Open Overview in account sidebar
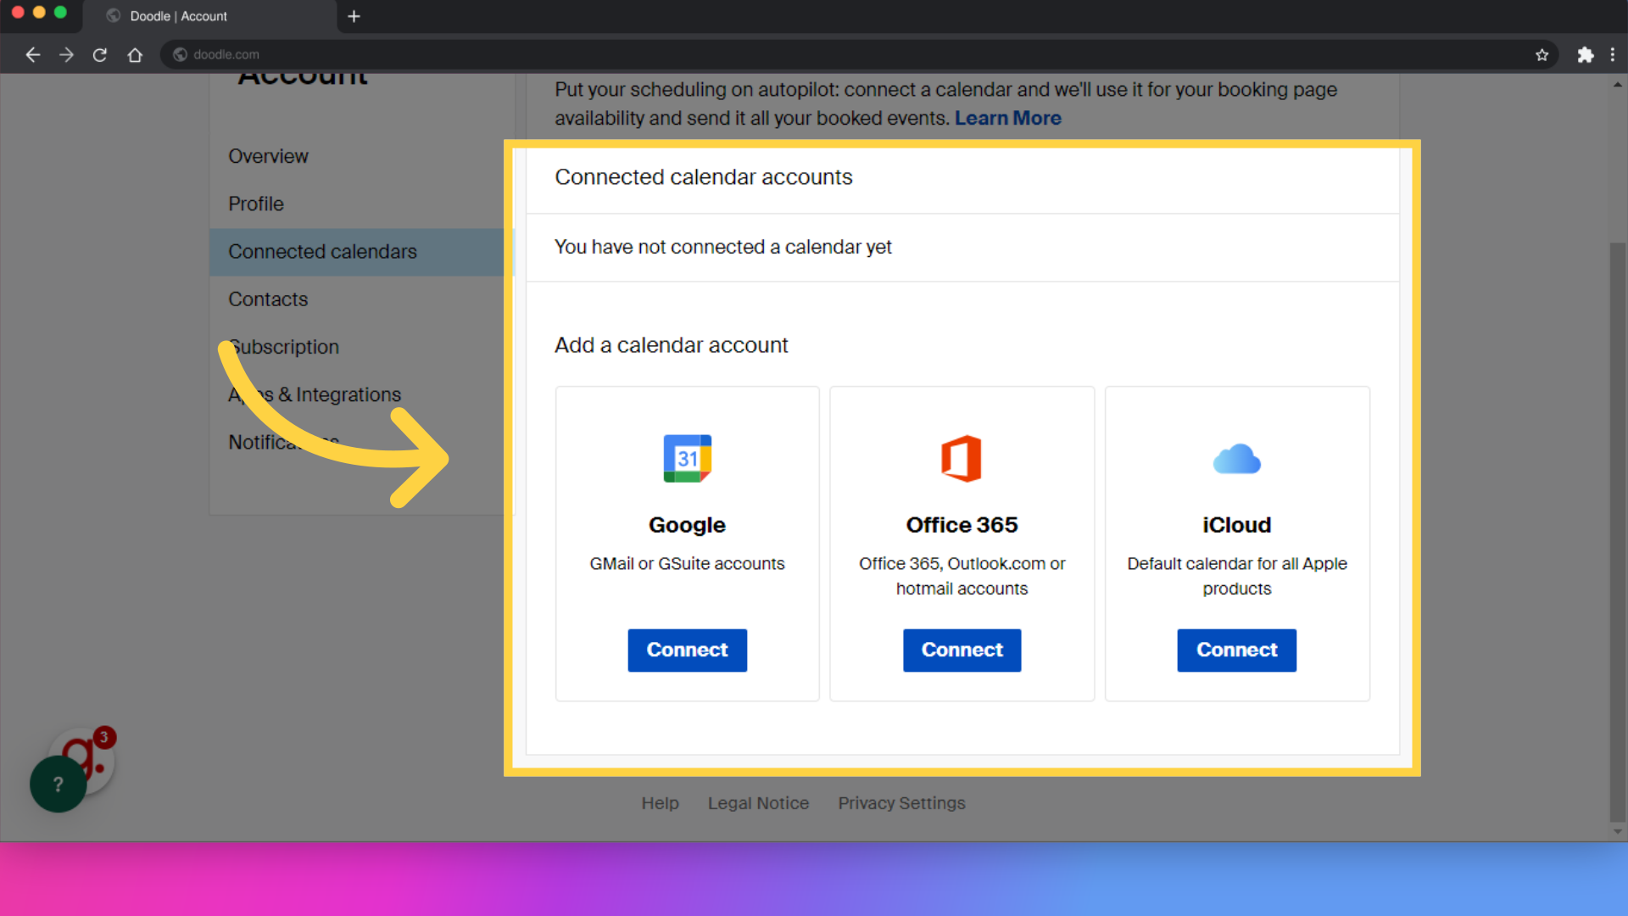 [x=268, y=156]
